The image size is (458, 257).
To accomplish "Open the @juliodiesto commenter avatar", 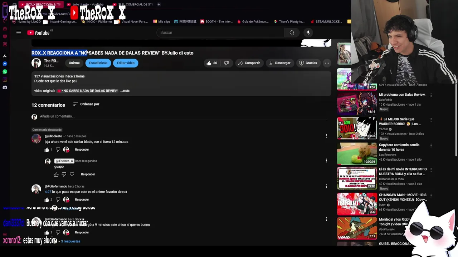I will 36,138.
